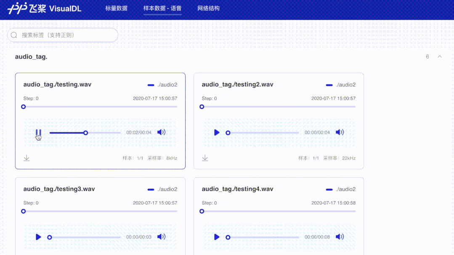Pause playback of testing.wav audio

38,132
